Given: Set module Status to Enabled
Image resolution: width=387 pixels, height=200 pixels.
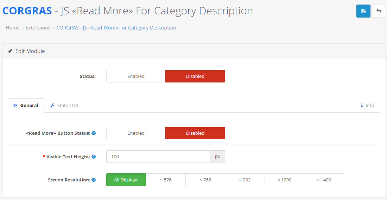Looking at the screenshot, I should point(136,76).
